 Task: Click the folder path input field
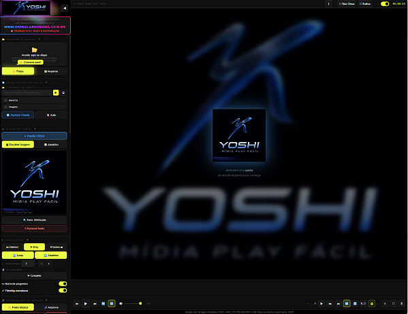click(x=27, y=92)
